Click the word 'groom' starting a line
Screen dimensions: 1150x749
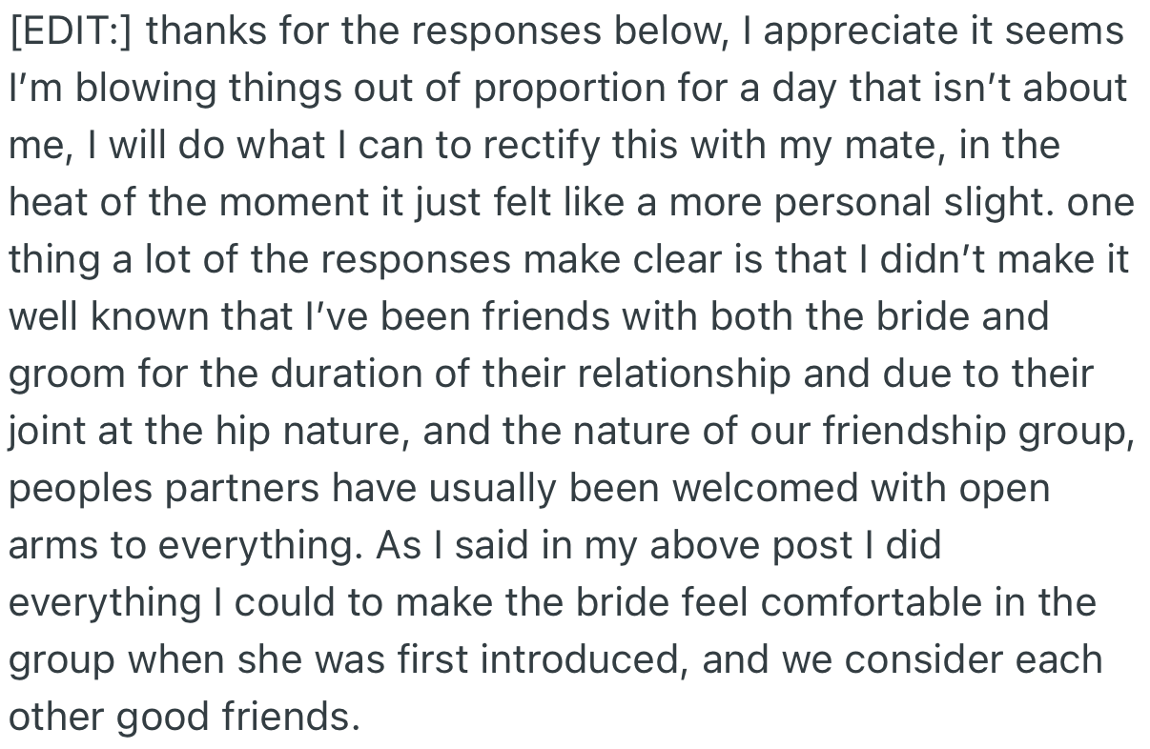pyautogui.click(x=63, y=374)
